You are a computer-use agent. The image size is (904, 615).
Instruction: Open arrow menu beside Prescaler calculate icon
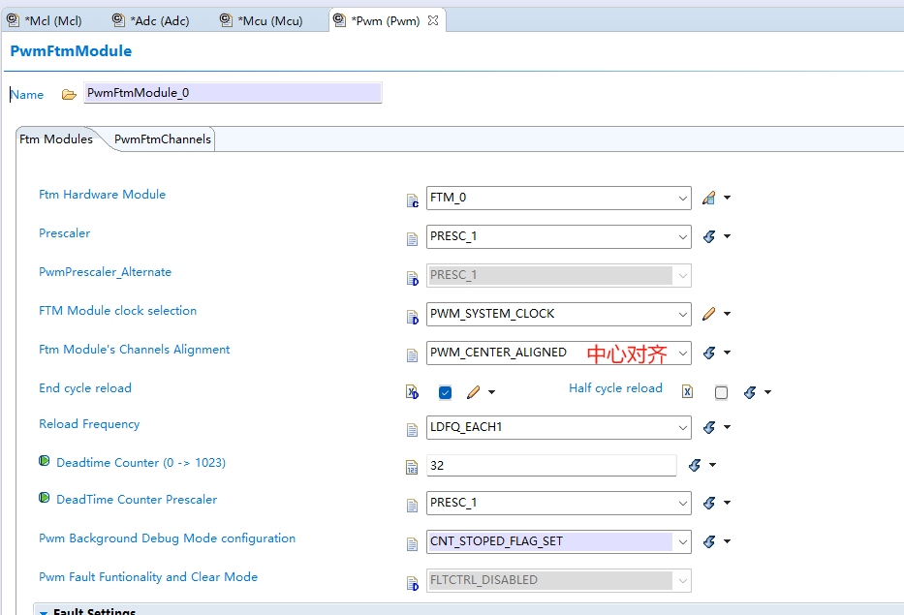[727, 236]
